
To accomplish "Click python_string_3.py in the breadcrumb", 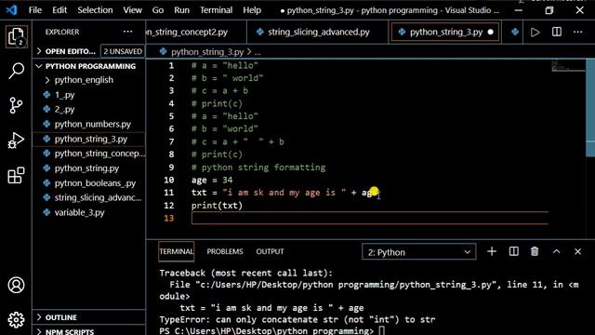I will pyautogui.click(x=207, y=52).
